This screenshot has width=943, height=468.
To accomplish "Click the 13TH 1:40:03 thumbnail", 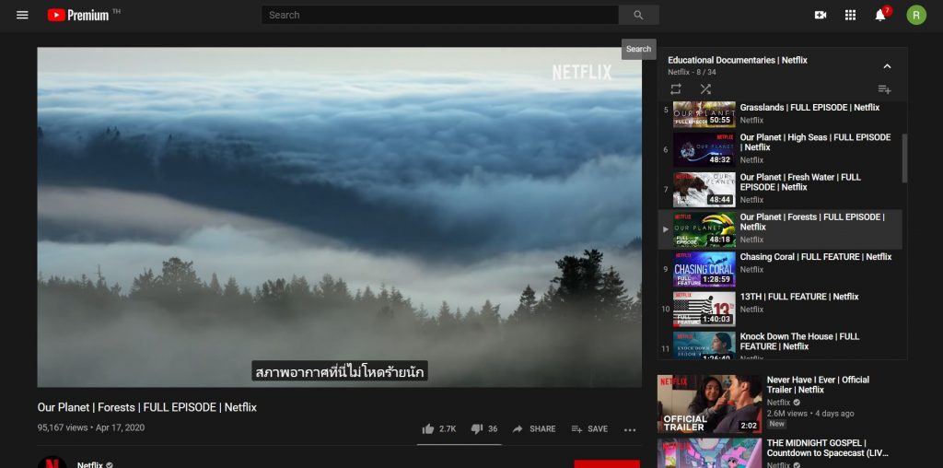I will pos(704,309).
